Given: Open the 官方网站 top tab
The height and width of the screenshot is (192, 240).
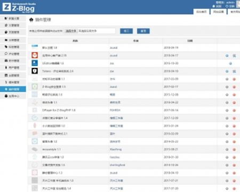Looking at the screenshot, I should tap(234, 12).
